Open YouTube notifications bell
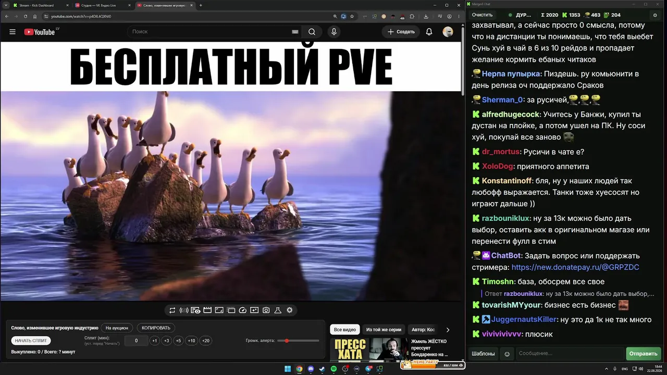 click(x=429, y=32)
